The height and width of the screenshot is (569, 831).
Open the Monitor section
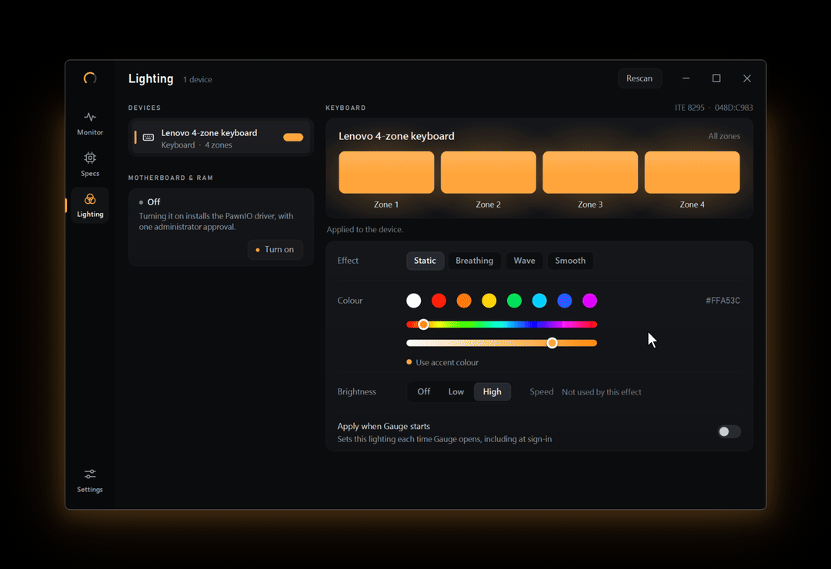pos(90,124)
